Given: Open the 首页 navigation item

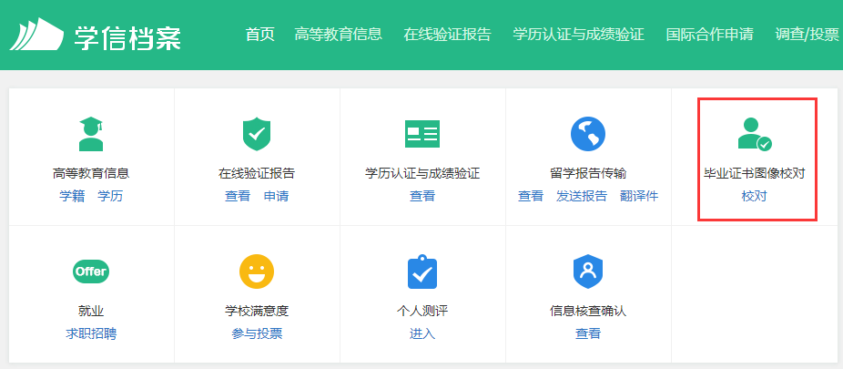Looking at the screenshot, I should tap(259, 35).
